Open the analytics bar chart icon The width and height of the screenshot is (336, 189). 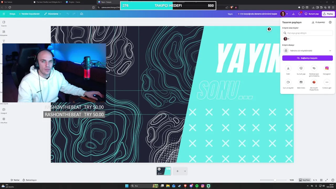pyautogui.click(x=293, y=14)
